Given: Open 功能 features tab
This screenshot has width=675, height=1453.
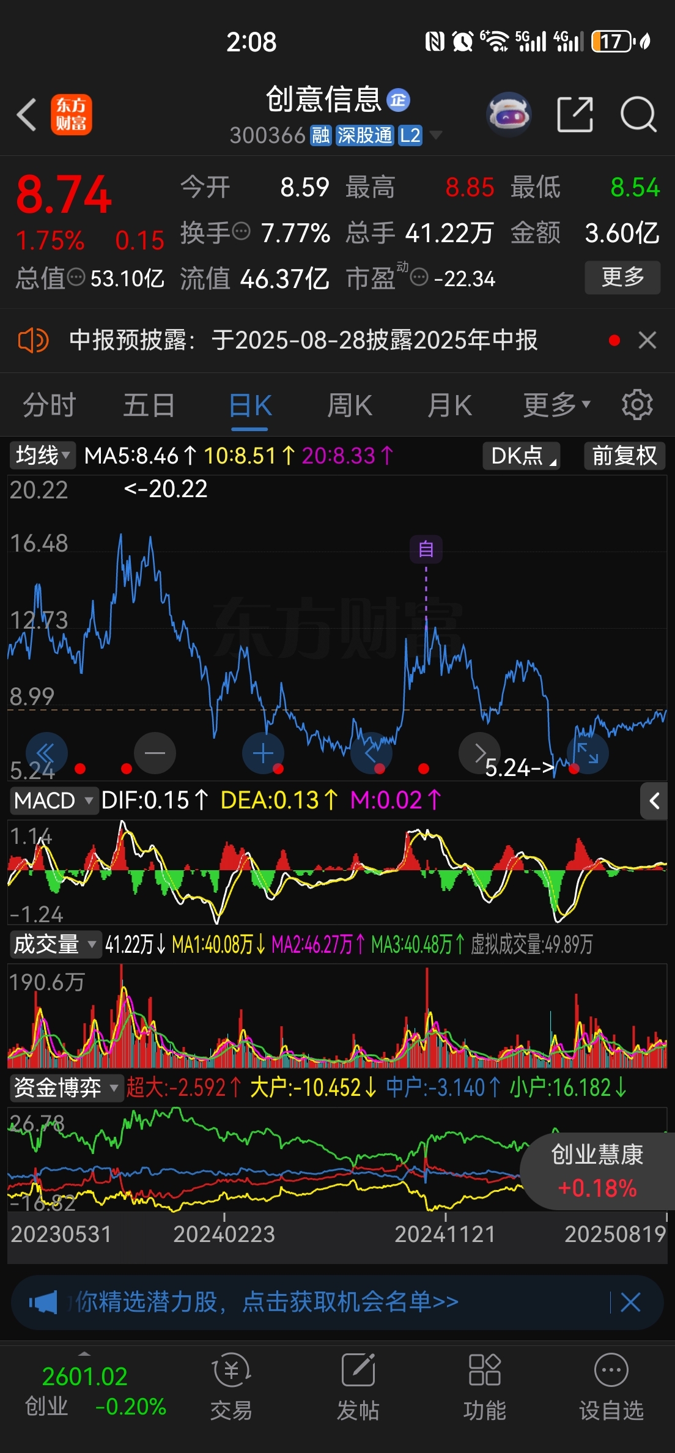Looking at the screenshot, I should [x=485, y=1387].
